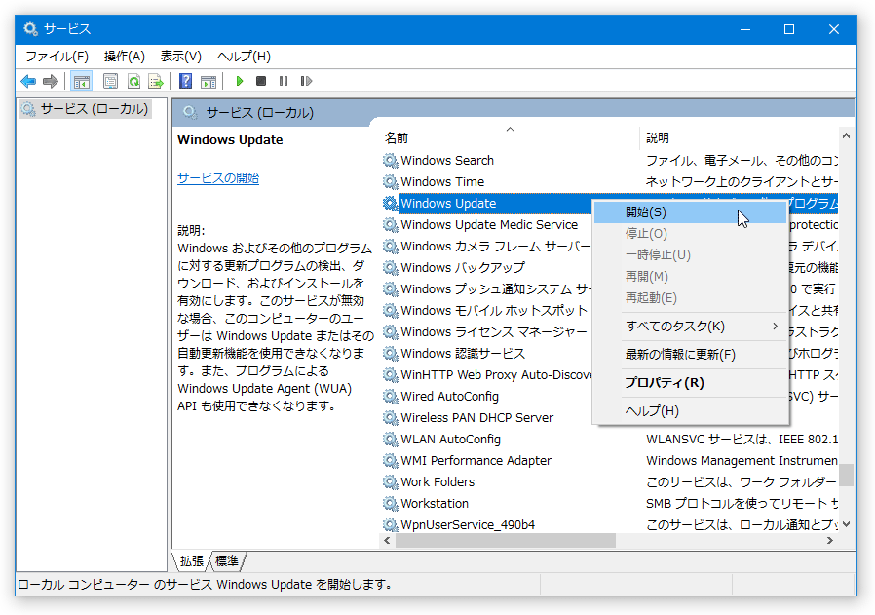Click the gear icon beside WLAN AutoConfig
The image size is (875, 615).
390,440
